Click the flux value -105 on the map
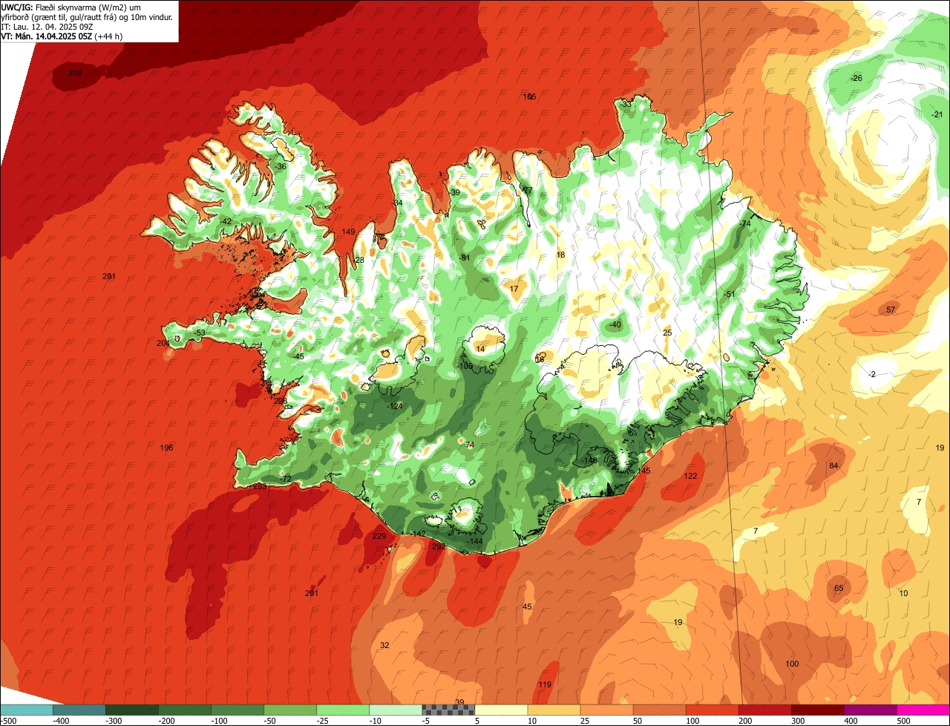The height and width of the screenshot is (726, 950). click(x=465, y=366)
